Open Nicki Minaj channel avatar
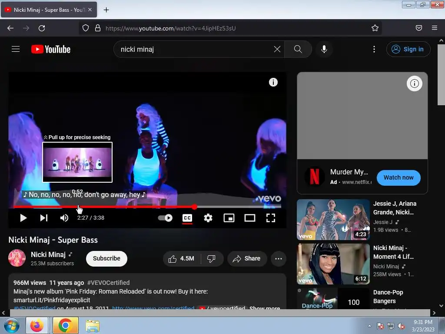The image size is (445, 334). pyautogui.click(x=17, y=258)
